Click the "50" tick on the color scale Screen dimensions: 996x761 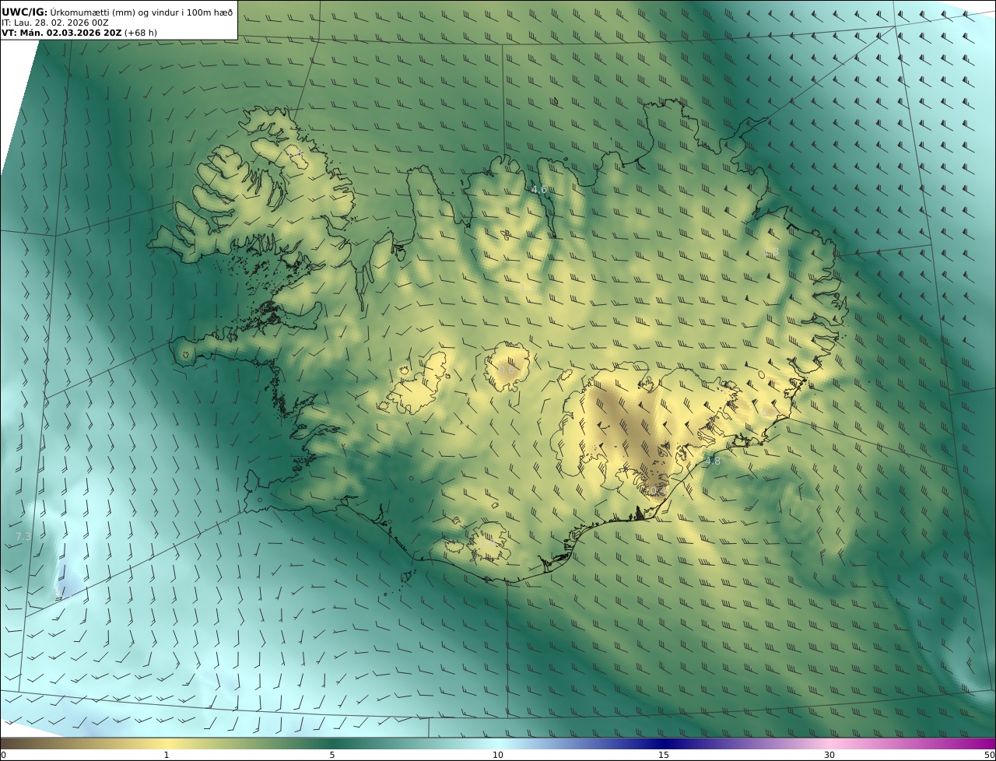coord(990,755)
